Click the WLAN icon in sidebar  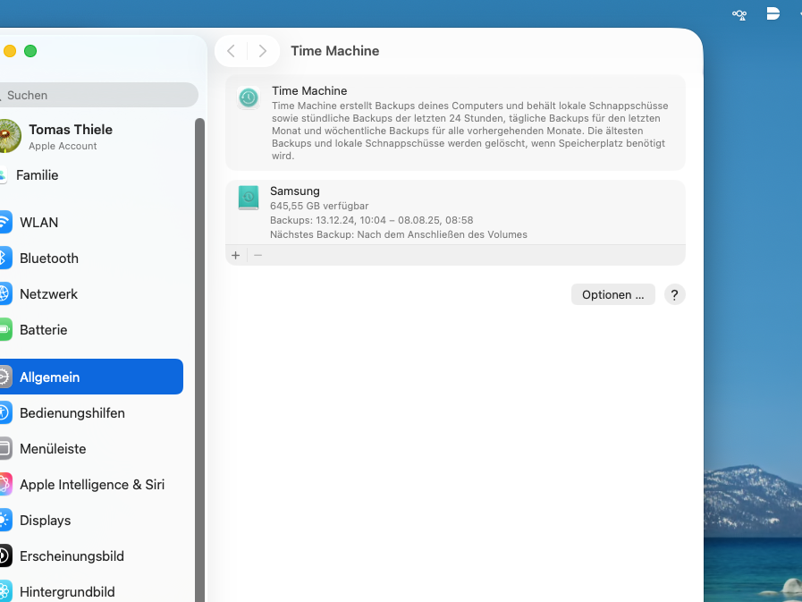(4, 222)
